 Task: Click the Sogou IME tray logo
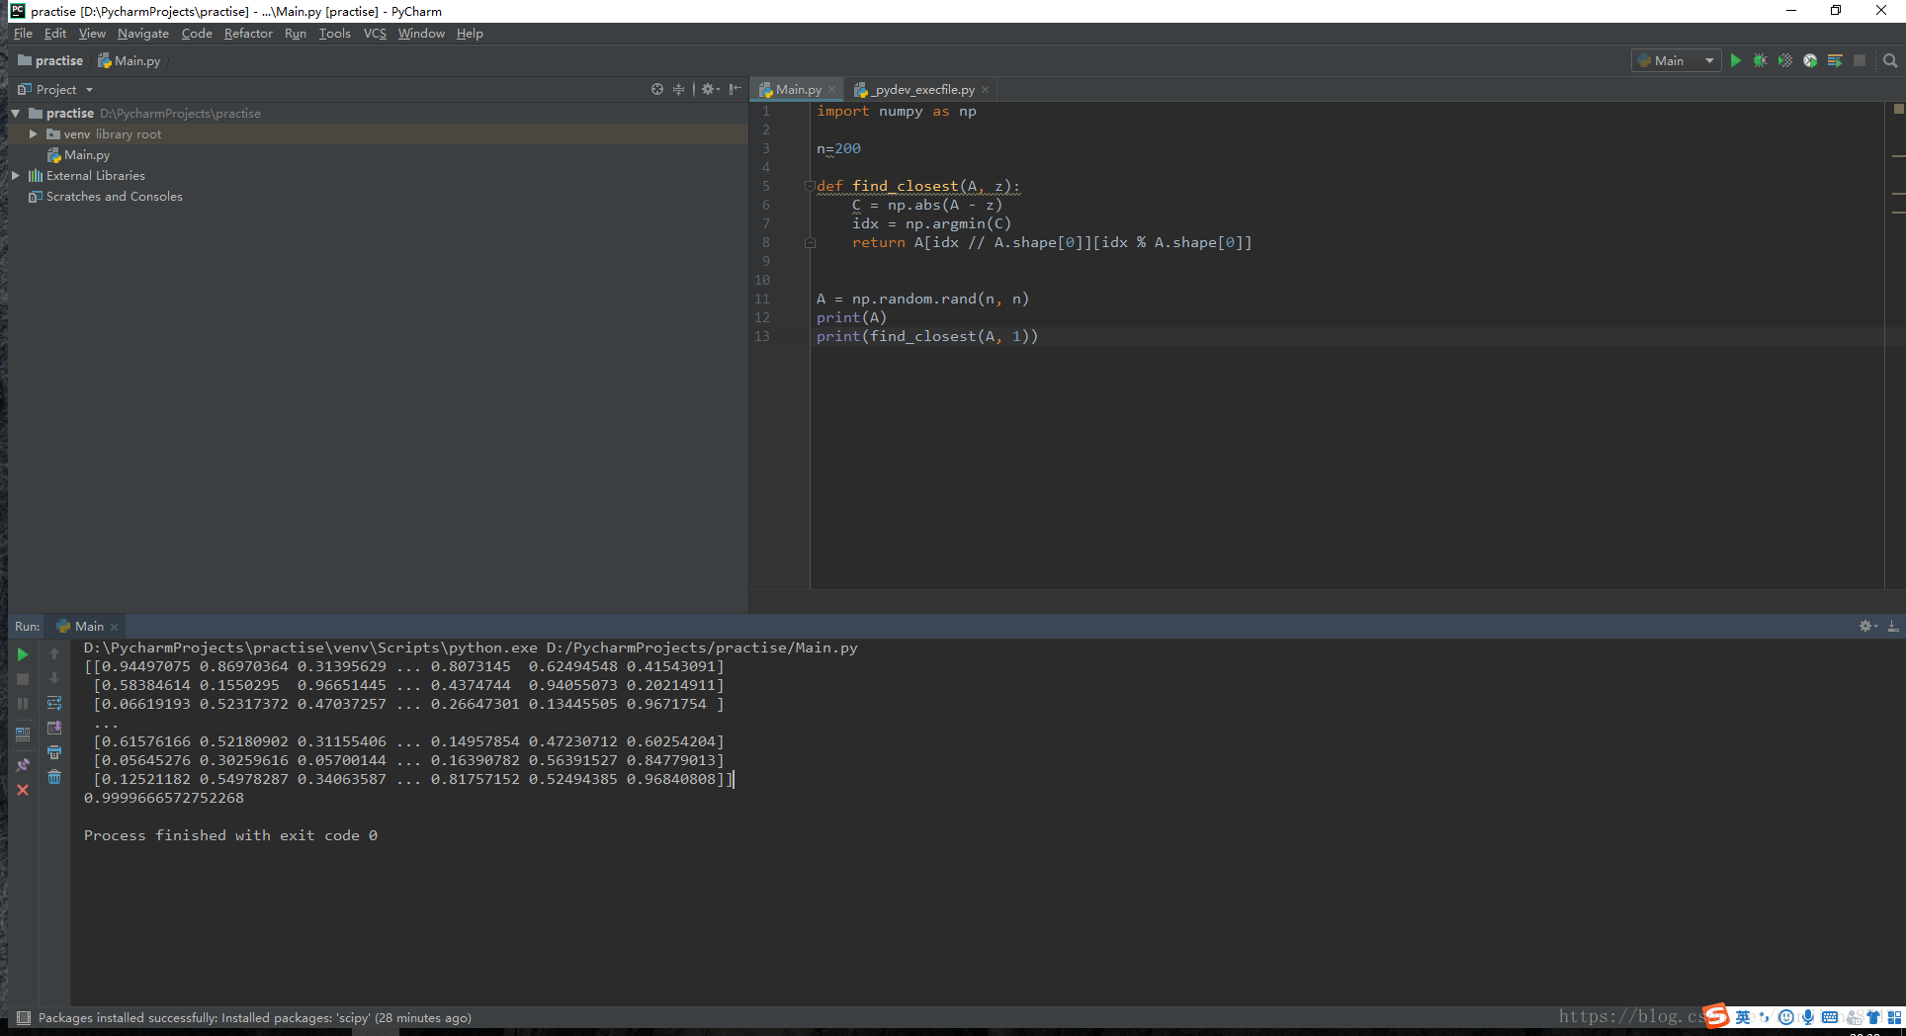[x=1716, y=1016]
